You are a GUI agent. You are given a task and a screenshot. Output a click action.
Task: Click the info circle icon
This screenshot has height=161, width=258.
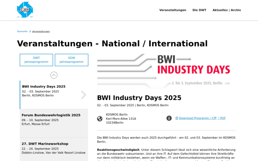pos(169,118)
